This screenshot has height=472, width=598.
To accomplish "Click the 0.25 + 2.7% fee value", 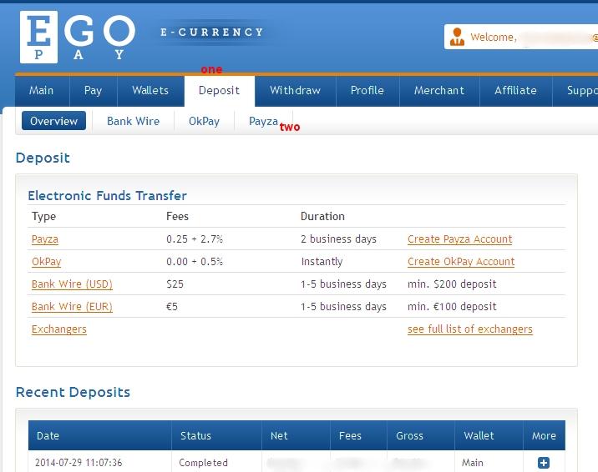I will [x=195, y=239].
